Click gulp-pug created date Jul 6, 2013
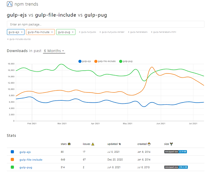216x176 pixels. pos(143,167)
